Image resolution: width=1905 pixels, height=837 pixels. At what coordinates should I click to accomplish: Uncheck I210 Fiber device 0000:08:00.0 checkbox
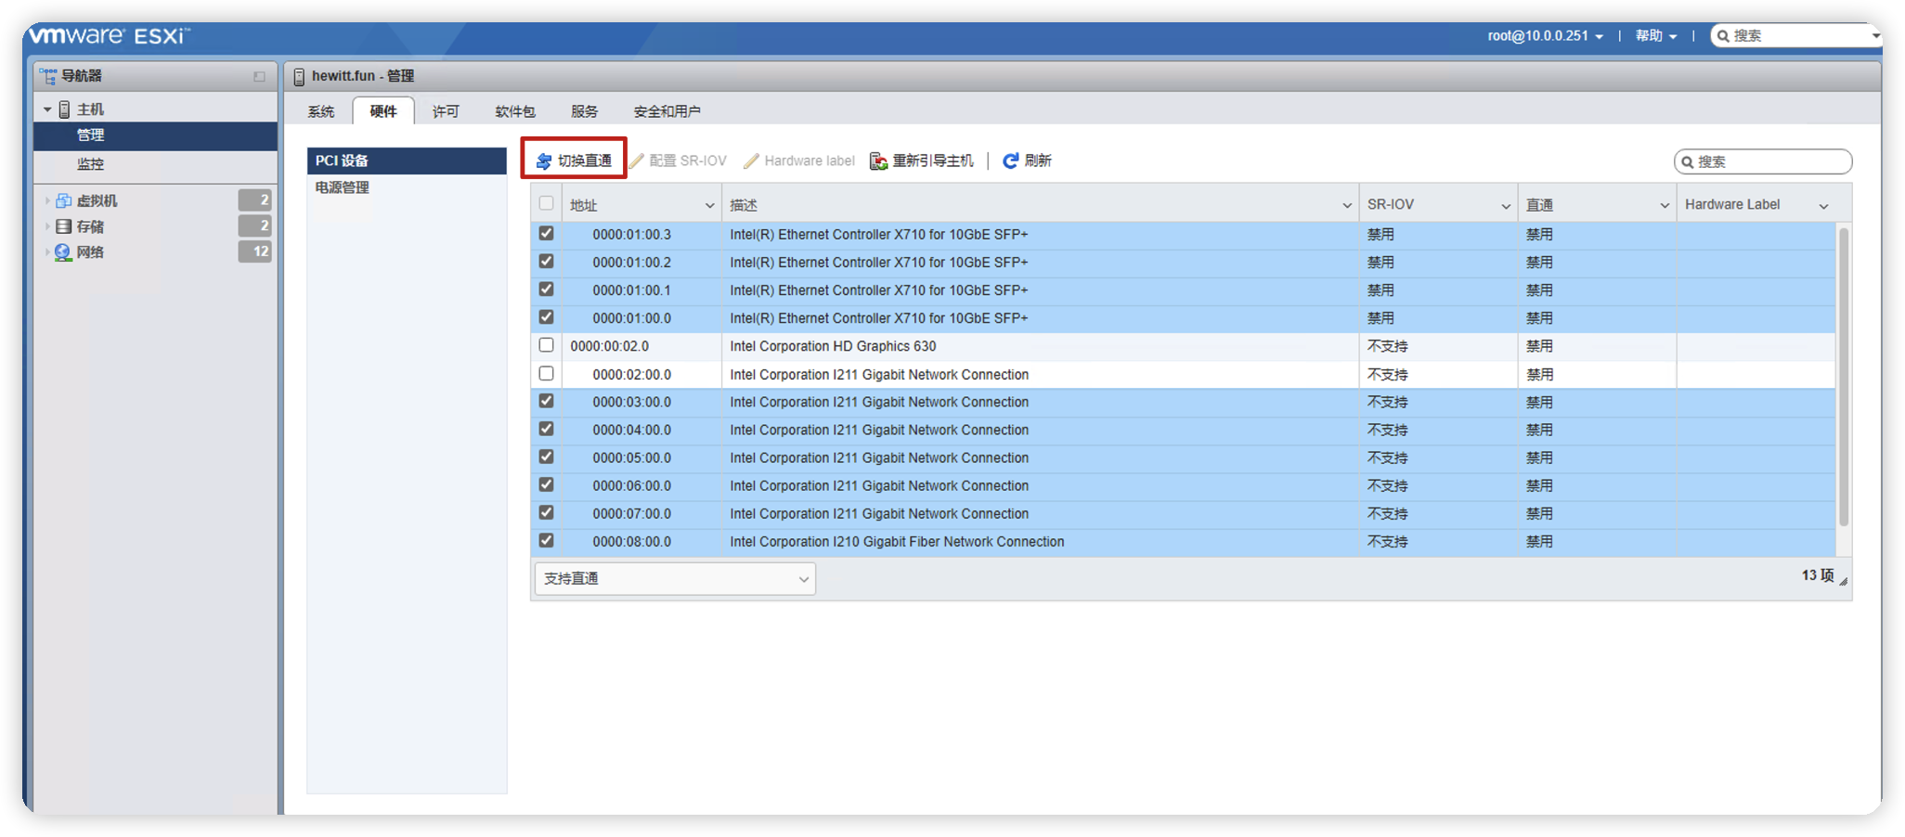(546, 540)
